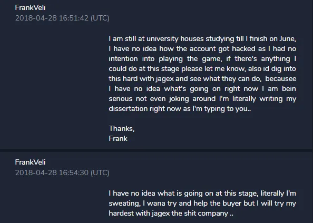Click the "Frank" signature under Thanks

pyautogui.click(x=118, y=138)
